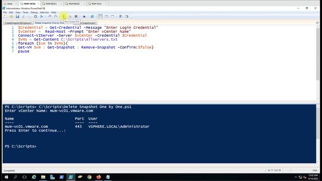
Task: Click 'Remove-Snapshot' in line 6
Action: click(x=98, y=47)
